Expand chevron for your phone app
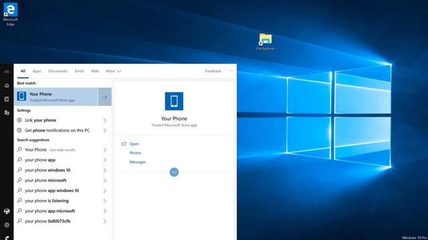This screenshot has height=240, width=428. (104, 160)
